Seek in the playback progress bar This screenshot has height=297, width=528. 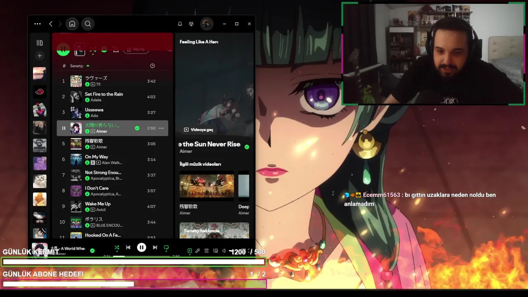(141, 256)
